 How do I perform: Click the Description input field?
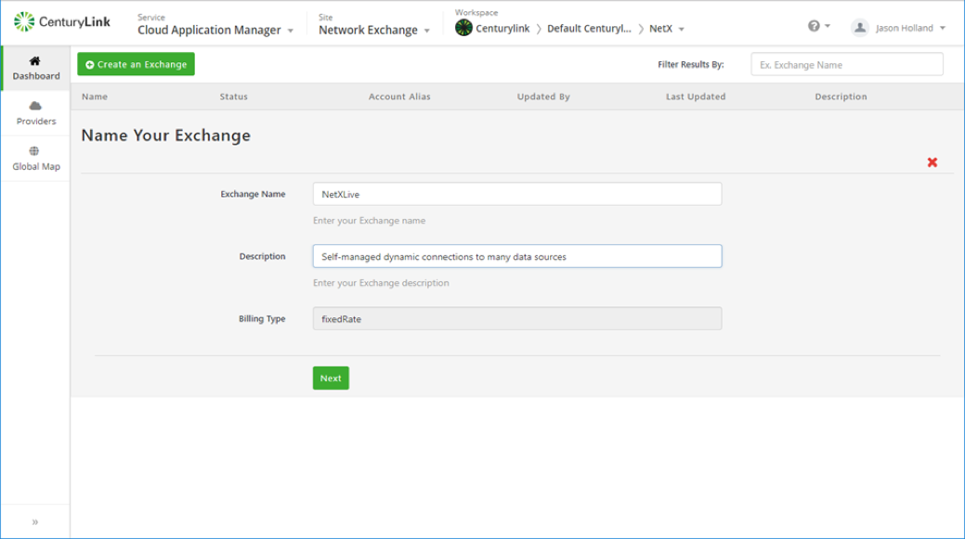point(517,256)
